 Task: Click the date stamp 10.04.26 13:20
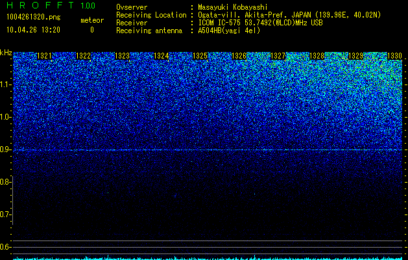(33, 30)
